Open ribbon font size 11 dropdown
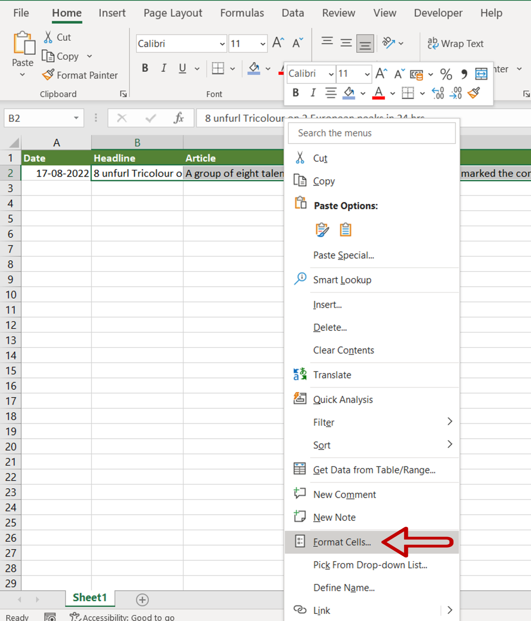531x621 pixels. point(262,44)
